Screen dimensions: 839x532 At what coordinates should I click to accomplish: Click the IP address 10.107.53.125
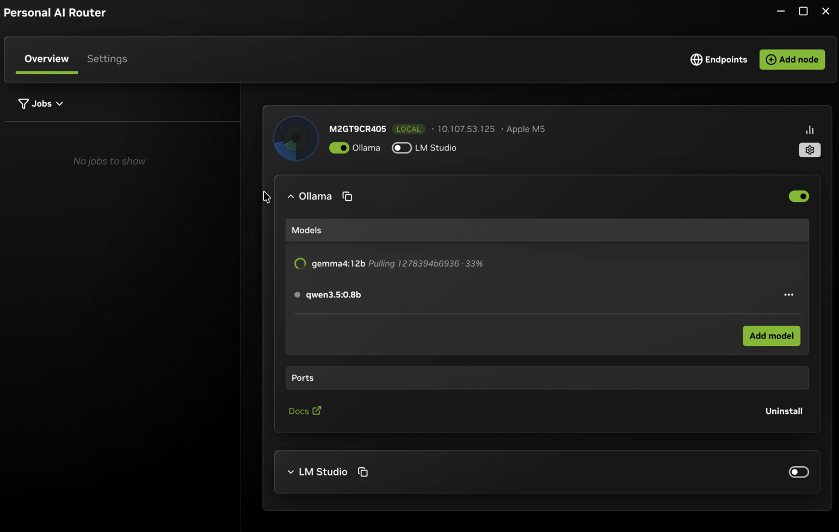click(x=466, y=129)
